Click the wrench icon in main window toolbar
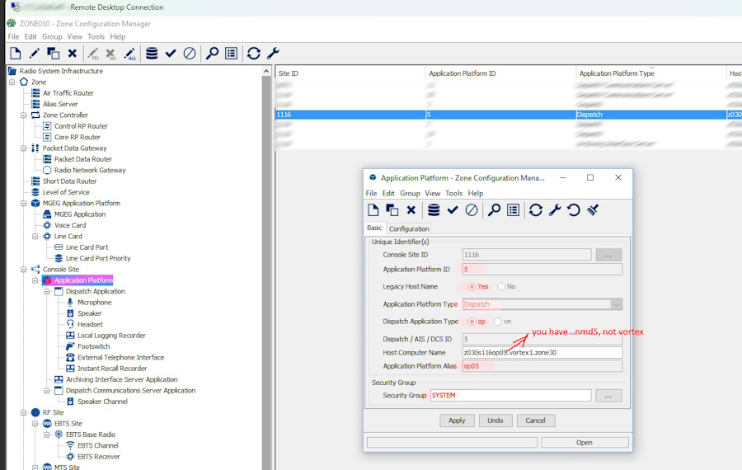742x470 pixels. click(273, 54)
